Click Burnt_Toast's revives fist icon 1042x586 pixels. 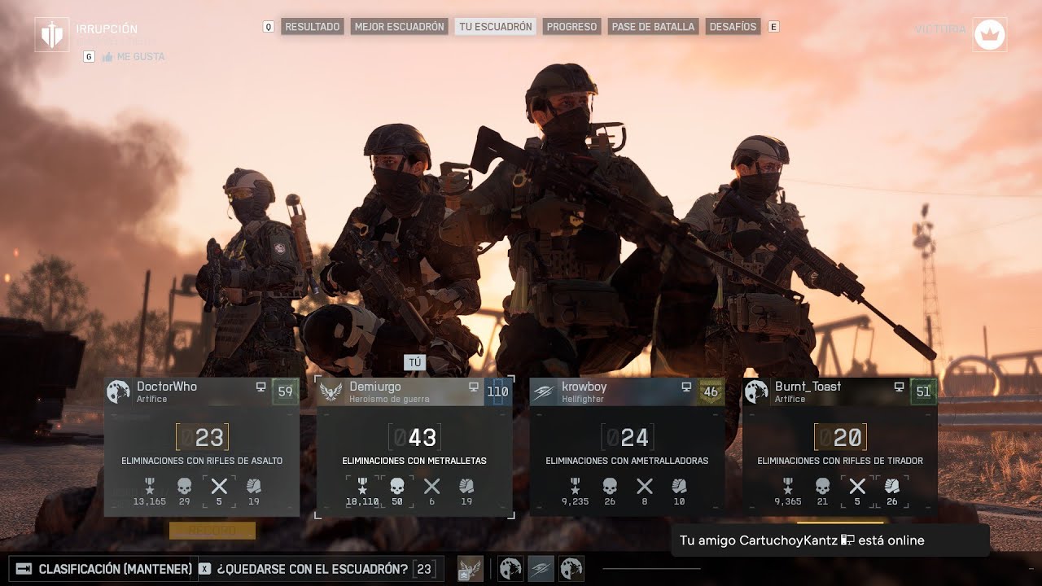pyautogui.click(x=891, y=486)
